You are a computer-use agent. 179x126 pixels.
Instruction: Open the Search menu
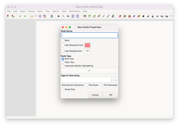coord(55,11)
